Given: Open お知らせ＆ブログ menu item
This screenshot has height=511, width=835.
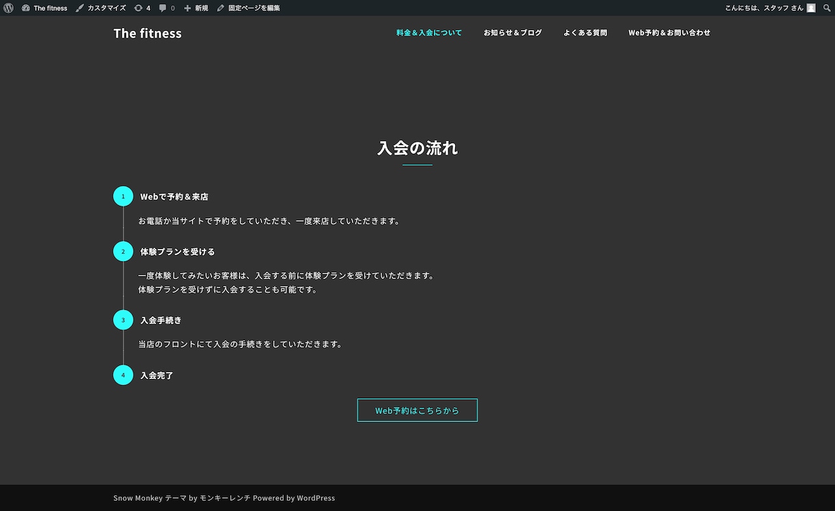Looking at the screenshot, I should pyautogui.click(x=513, y=33).
